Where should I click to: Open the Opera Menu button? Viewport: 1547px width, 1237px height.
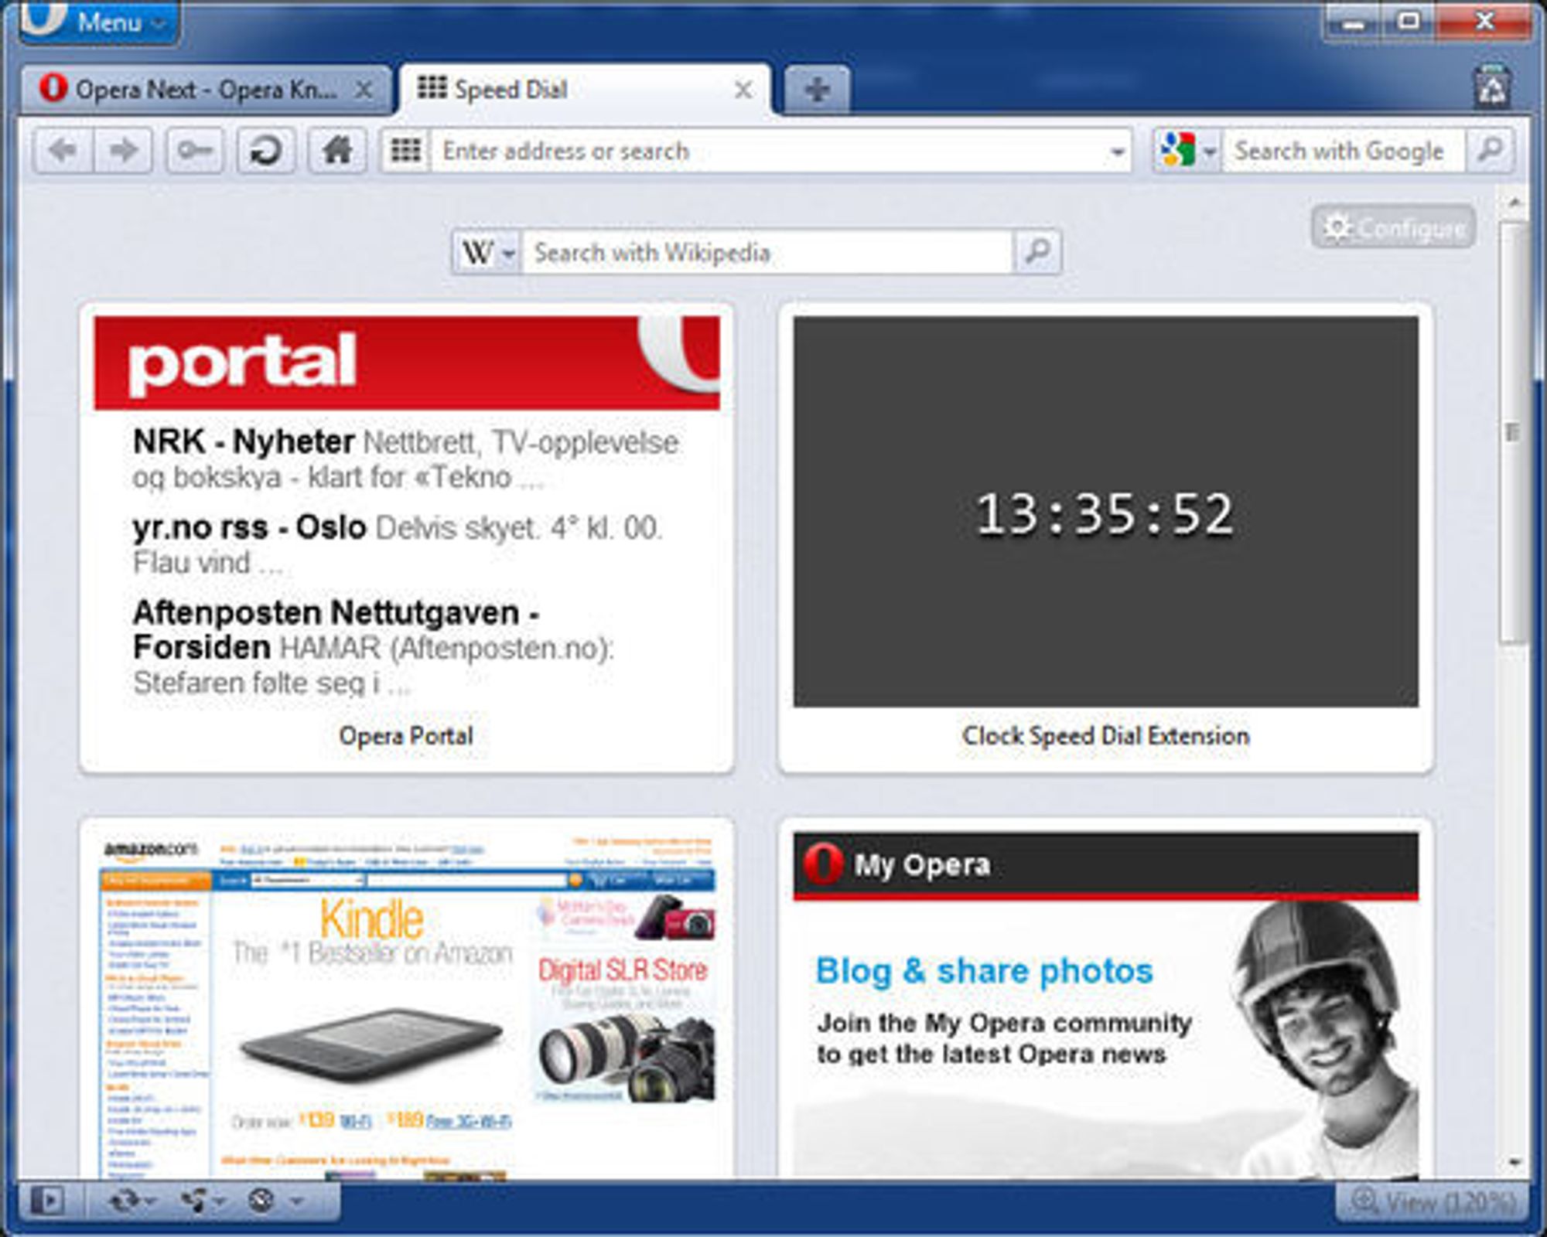coord(99,22)
